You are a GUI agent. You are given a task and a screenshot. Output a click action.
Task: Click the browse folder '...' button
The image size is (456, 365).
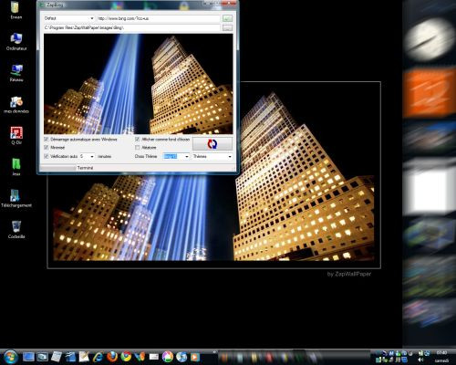[x=227, y=27]
